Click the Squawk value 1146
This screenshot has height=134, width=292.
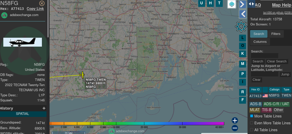[x=41, y=100]
